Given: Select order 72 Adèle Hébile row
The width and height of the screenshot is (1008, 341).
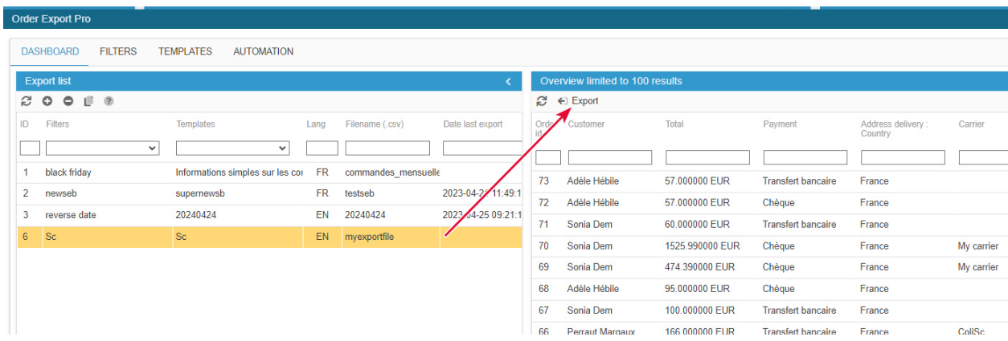Looking at the screenshot, I should [x=769, y=203].
